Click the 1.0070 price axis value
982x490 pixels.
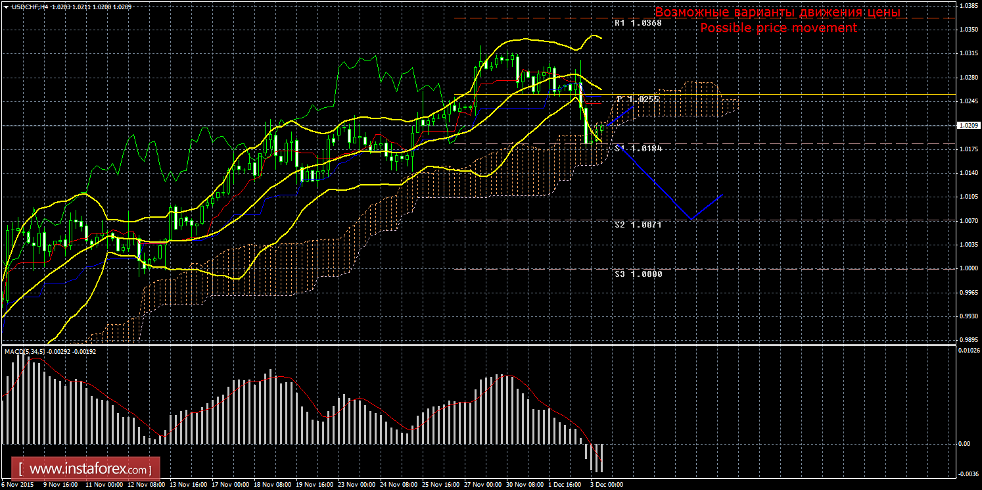click(968, 221)
